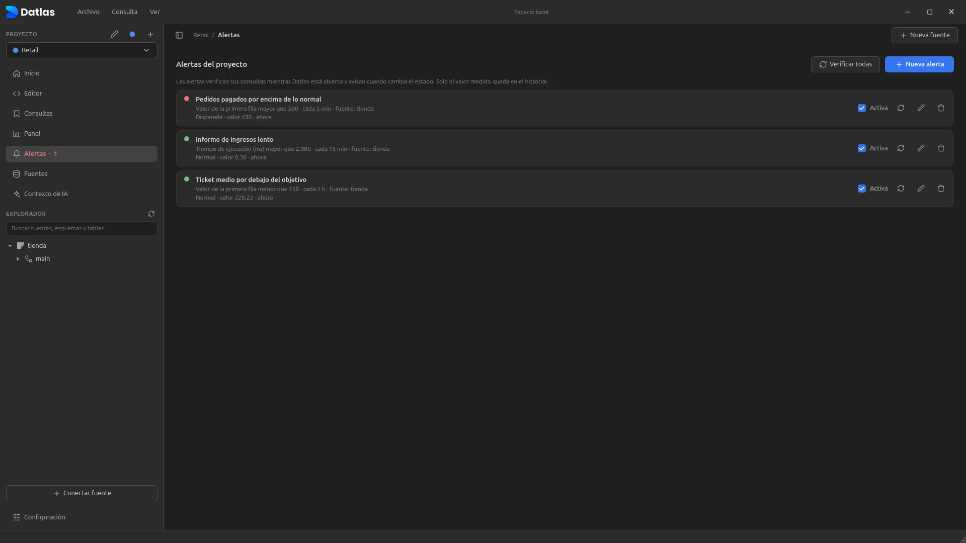Click the edit project pencil icon

click(x=114, y=34)
